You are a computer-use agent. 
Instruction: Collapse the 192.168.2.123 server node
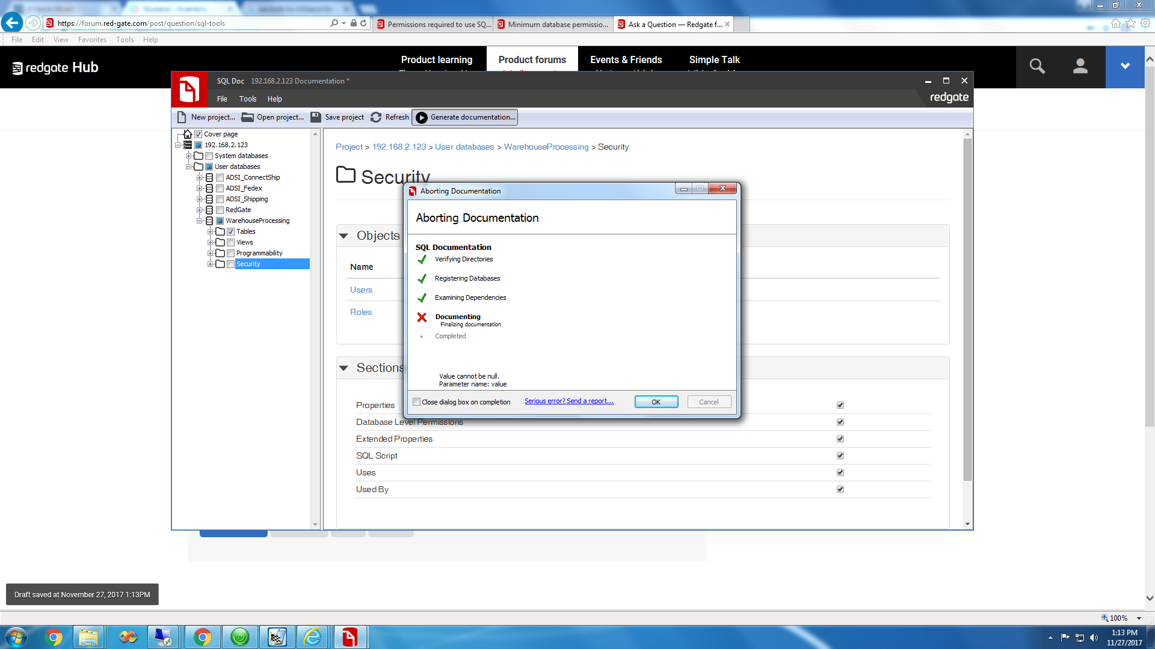tap(177, 145)
